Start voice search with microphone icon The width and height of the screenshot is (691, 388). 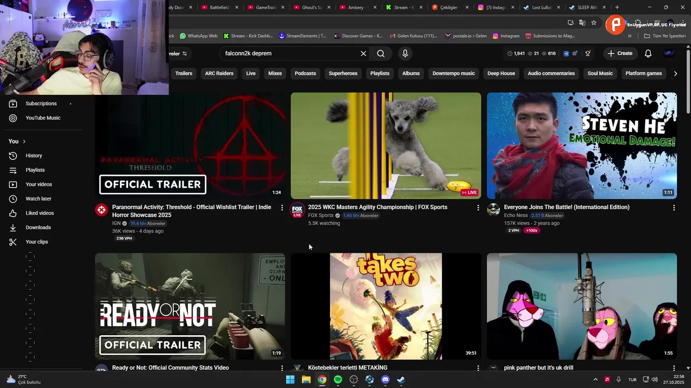(405, 53)
